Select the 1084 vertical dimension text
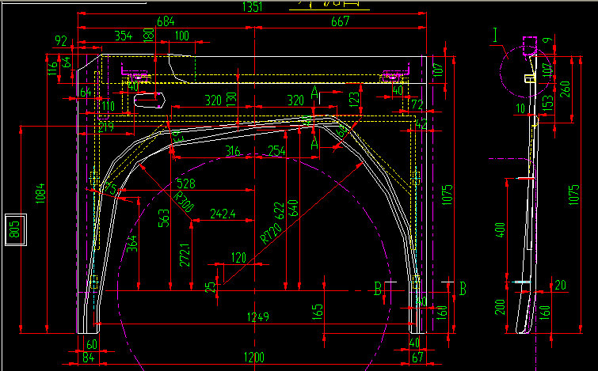The image size is (598, 371). [40, 195]
